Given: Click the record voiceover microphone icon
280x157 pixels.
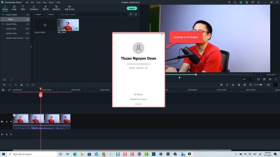Looking at the screenshot, I should click(233, 85).
